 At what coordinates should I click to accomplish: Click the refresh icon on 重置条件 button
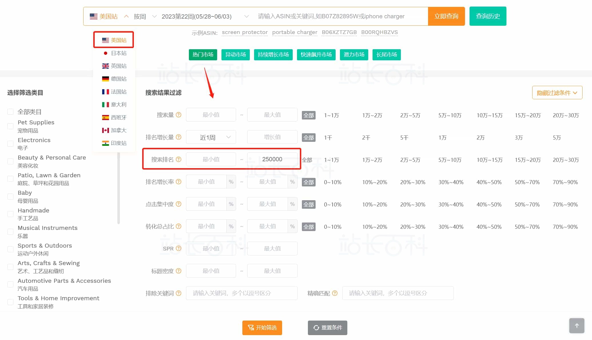point(316,328)
